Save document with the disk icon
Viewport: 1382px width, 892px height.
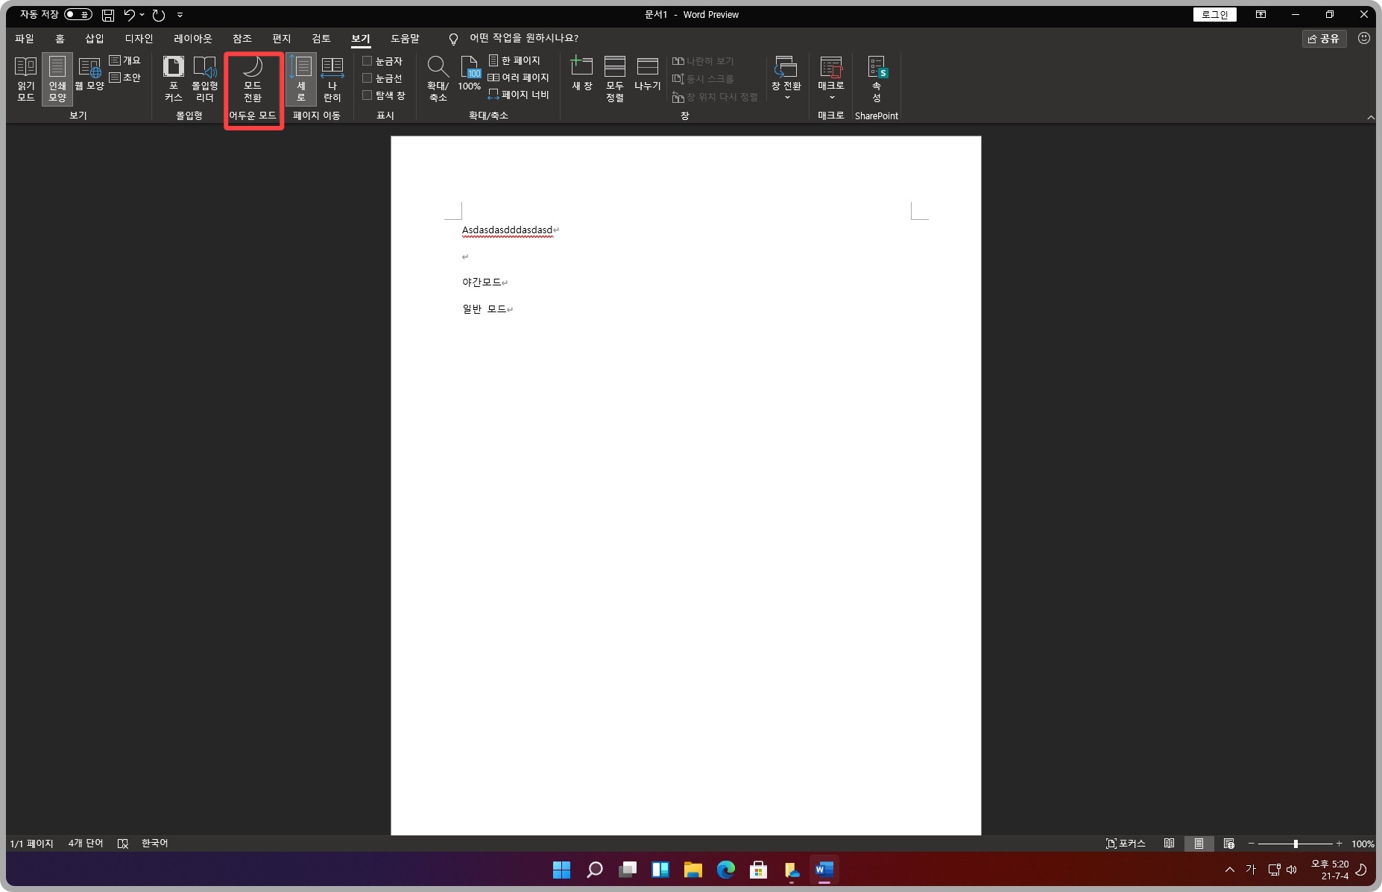tap(108, 15)
